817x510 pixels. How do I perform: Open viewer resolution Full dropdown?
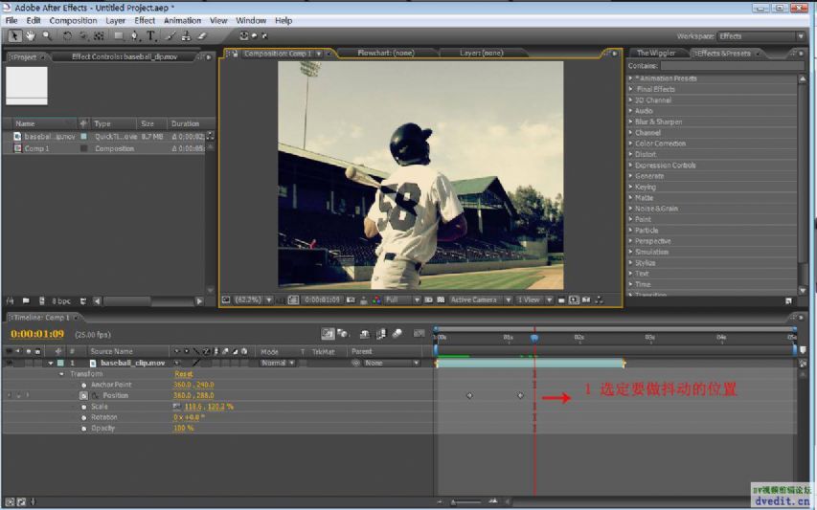click(x=402, y=300)
